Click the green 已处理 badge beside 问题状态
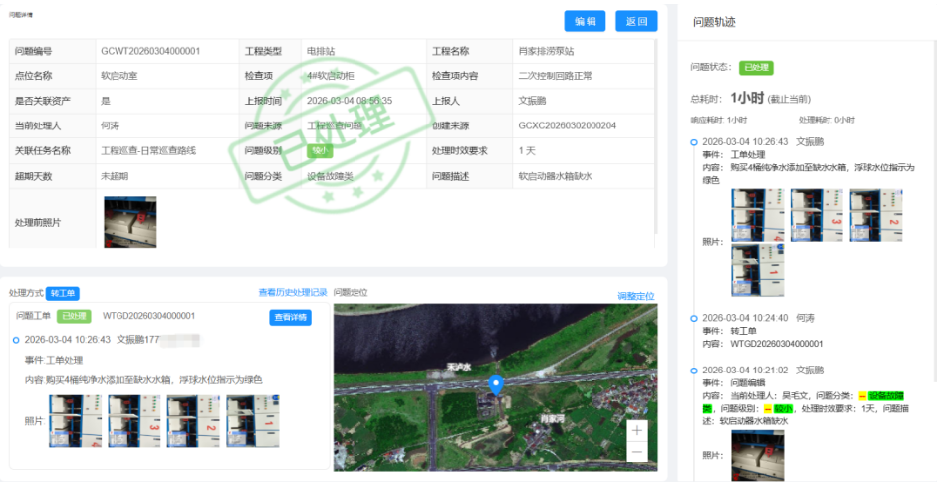 point(756,68)
